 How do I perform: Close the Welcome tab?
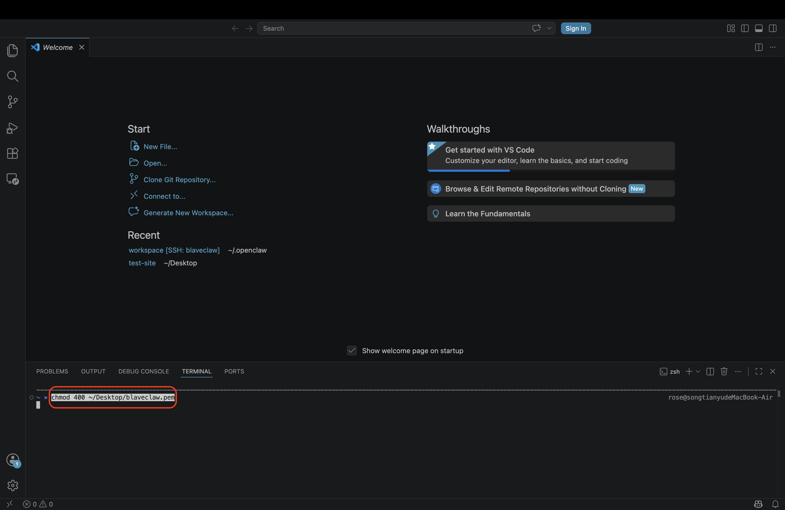tap(81, 47)
